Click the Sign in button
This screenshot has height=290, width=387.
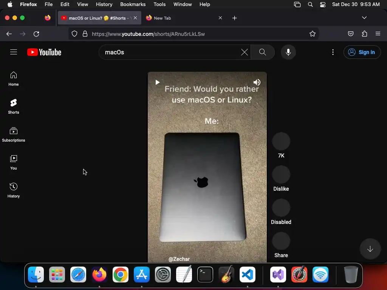pos(362,52)
